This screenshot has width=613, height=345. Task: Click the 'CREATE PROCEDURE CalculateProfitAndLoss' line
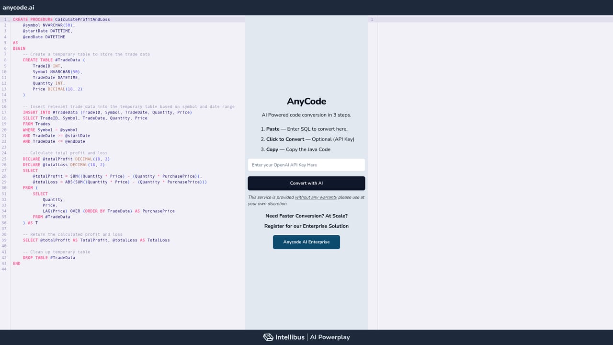tap(61, 20)
